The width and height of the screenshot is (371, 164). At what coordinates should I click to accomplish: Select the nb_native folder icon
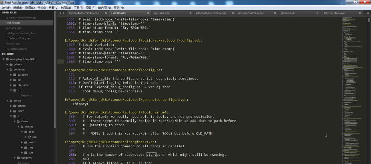click(15, 85)
